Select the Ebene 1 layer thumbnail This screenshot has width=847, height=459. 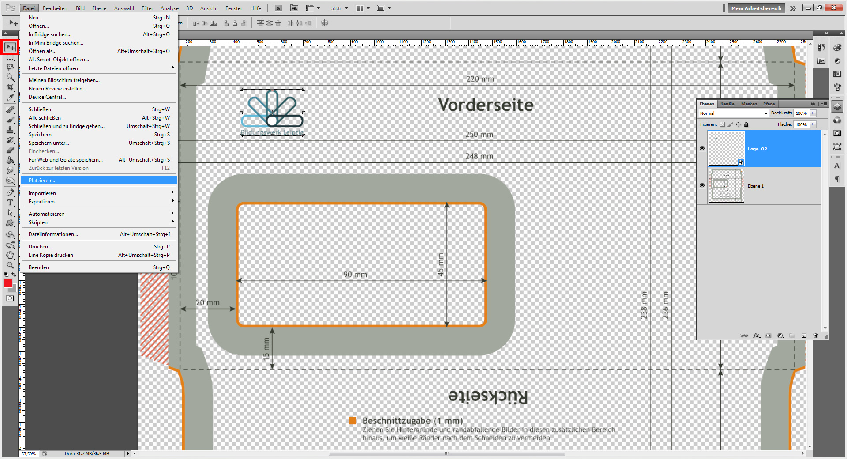click(726, 185)
